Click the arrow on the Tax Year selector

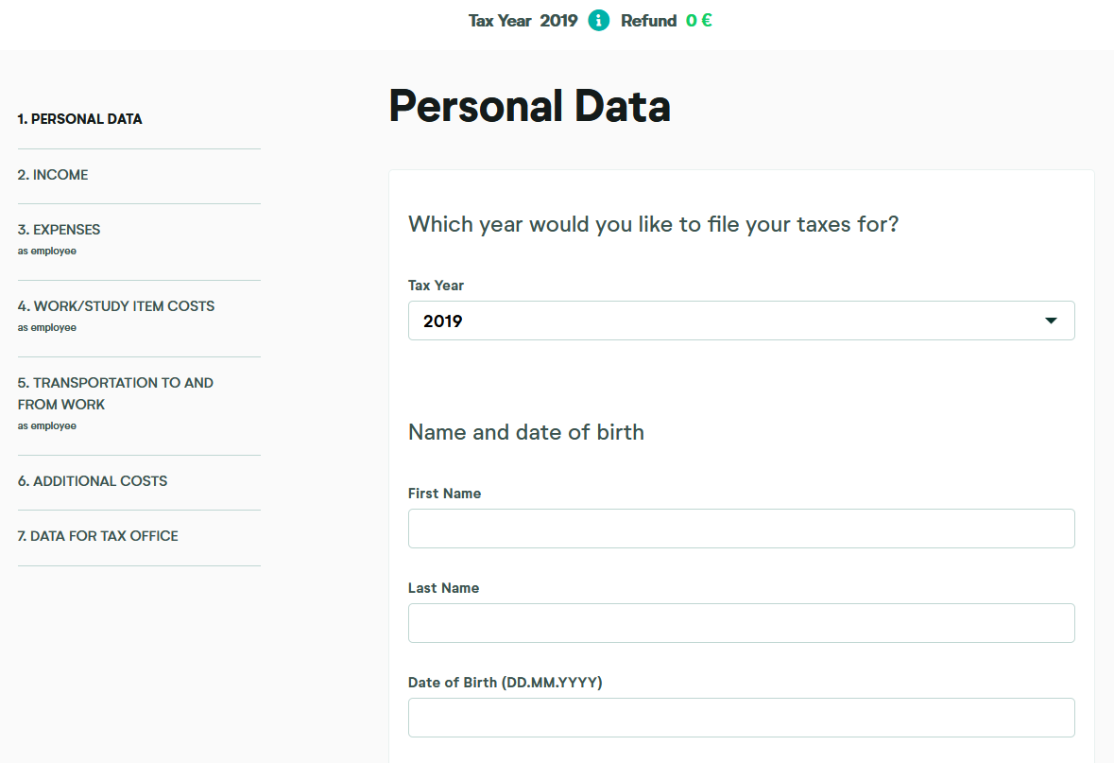(1051, 321)
